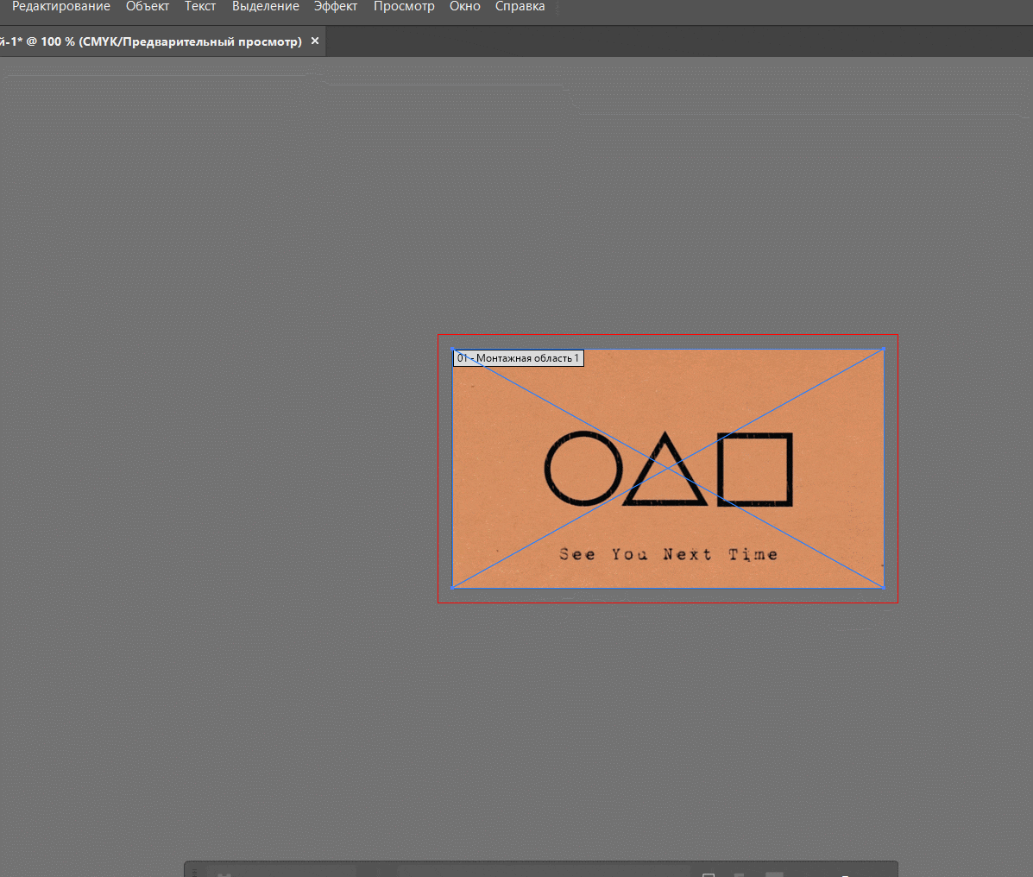1033x877 pixels.
Task: Open the Объект menu
Action: 148,7
